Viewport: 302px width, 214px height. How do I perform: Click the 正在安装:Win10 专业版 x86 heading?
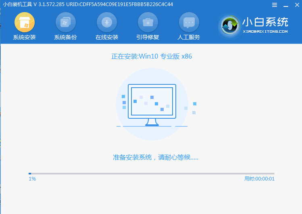(152, 56)
